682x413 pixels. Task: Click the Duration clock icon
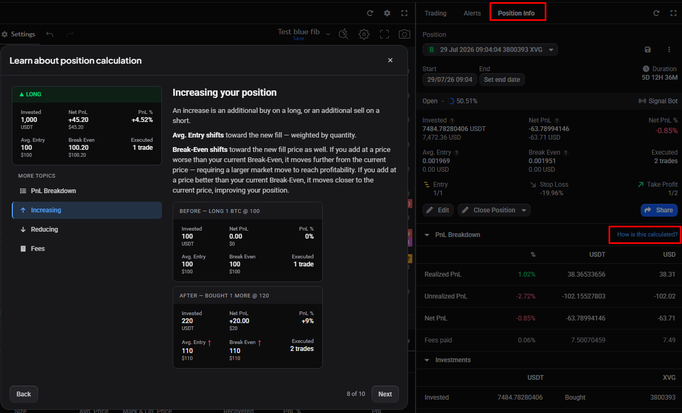[x=646, y=69]
